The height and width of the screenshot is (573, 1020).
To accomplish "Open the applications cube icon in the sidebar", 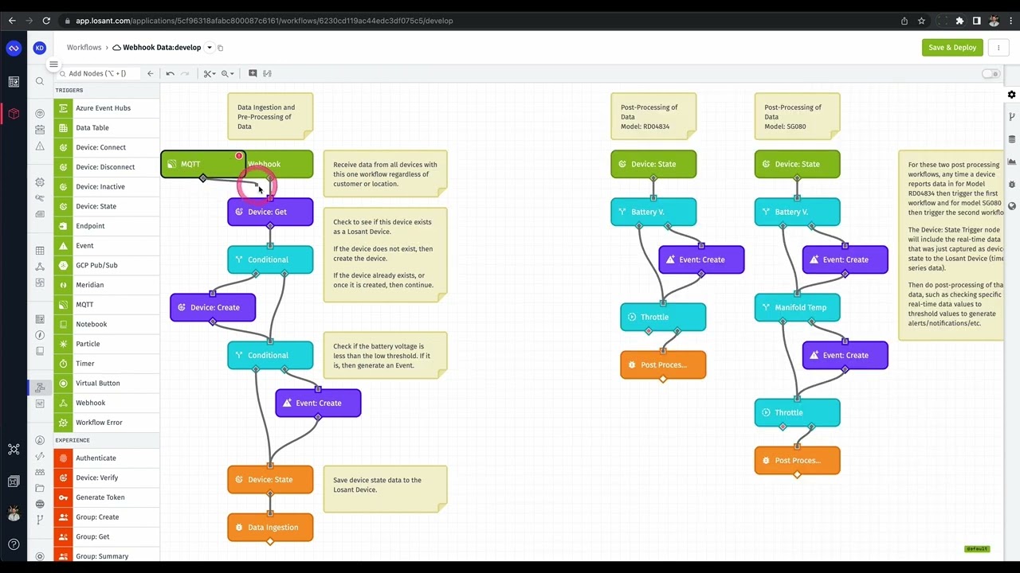I will tap(14, 114).
